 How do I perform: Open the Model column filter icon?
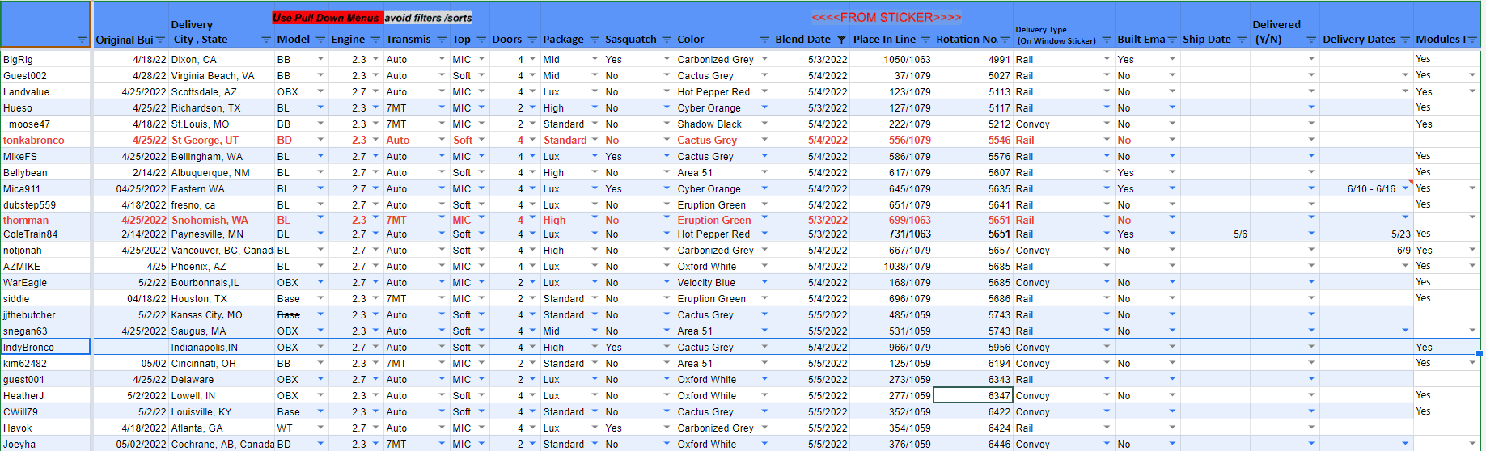(320, 40)
